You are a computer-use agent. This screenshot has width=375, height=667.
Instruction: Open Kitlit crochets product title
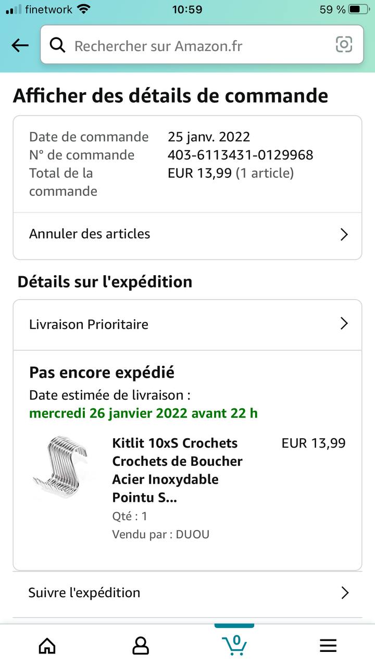pos(177,470)
